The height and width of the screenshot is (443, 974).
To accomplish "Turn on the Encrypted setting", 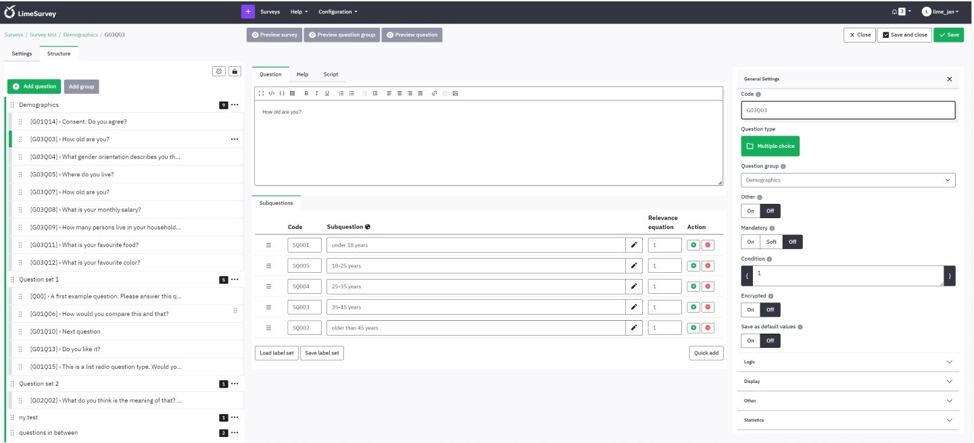I will coord(750,309).
